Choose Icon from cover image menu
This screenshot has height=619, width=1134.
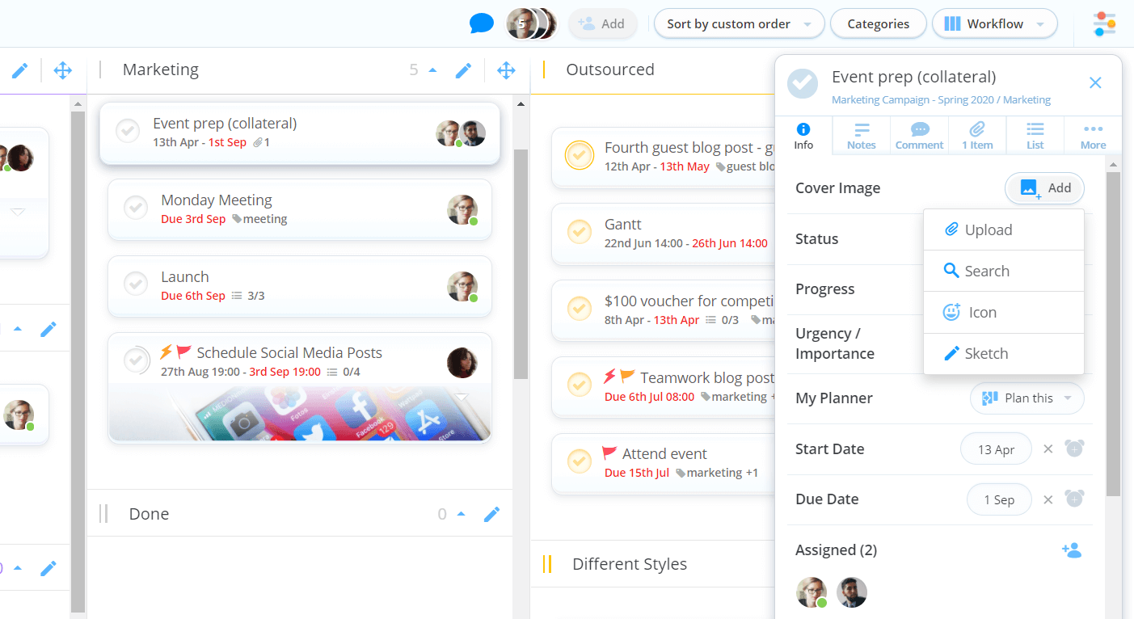coord(1004,312)
